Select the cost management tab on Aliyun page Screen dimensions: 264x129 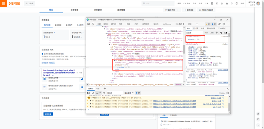tap(121, 10)
